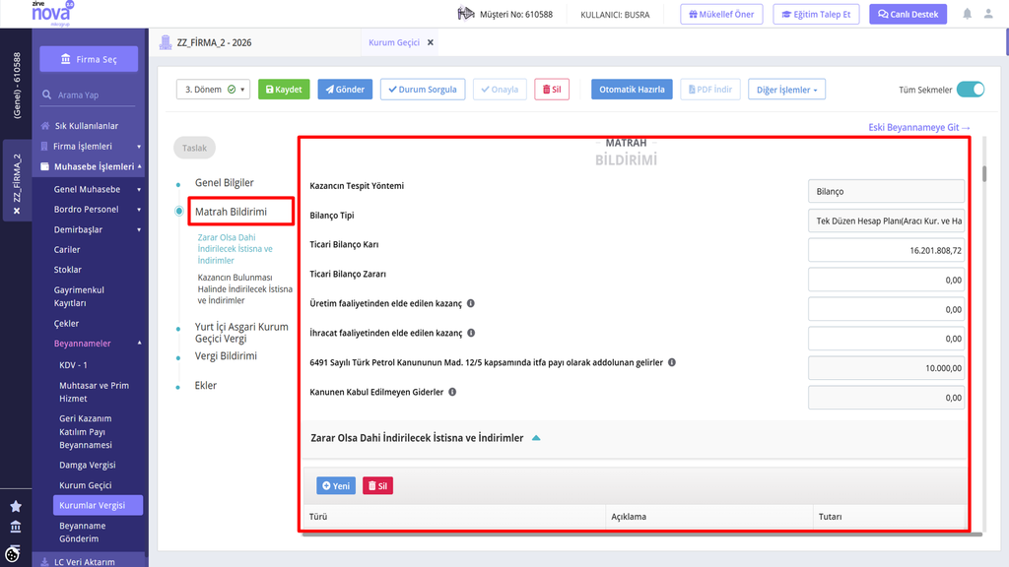Click the green Kaydet button

pos(284,90)
